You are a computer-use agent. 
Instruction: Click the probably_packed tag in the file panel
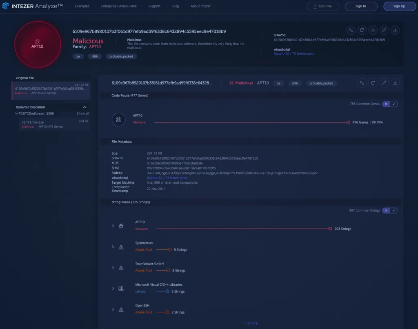pos(321,83)
